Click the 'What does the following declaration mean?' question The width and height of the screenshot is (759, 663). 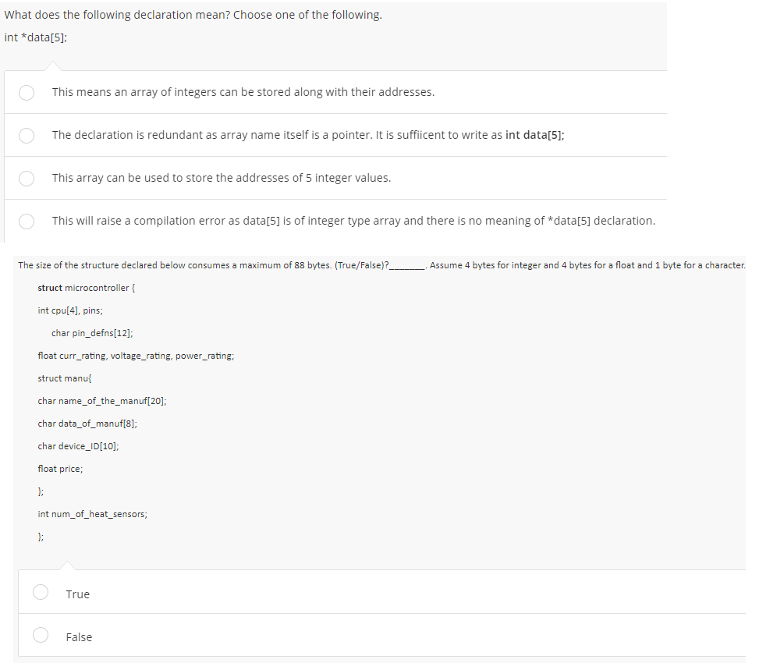(x=193, y=15)
